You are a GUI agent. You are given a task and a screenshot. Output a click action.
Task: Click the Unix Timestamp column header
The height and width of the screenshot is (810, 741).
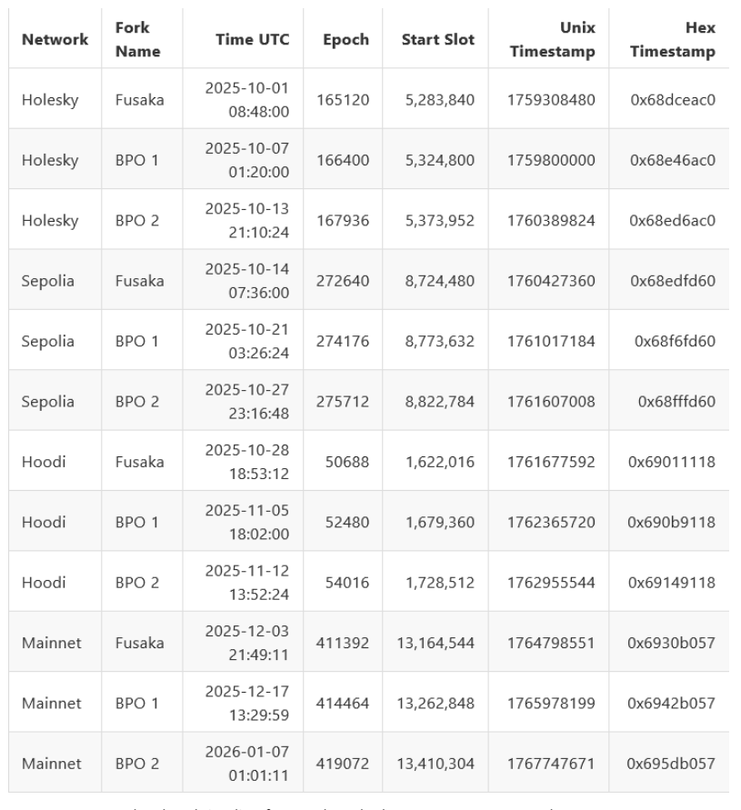point(553,40)
